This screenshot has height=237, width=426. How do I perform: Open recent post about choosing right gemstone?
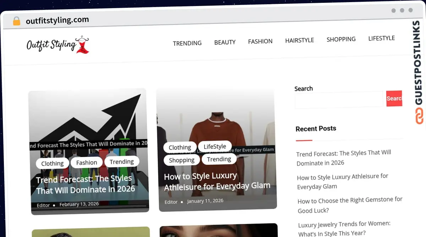(x=350, y=205)
